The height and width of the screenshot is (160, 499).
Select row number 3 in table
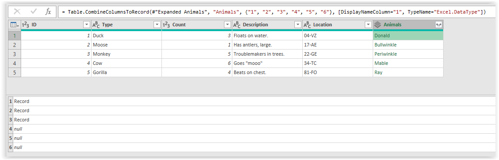pyautogui.click(x=15, y=54)
